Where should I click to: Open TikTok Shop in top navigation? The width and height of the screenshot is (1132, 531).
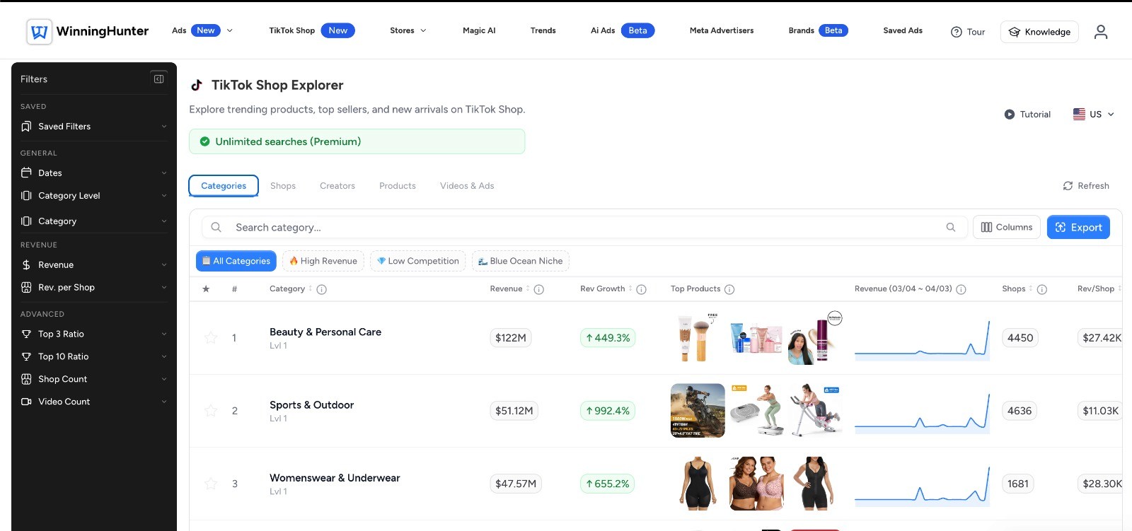[311, 30]
